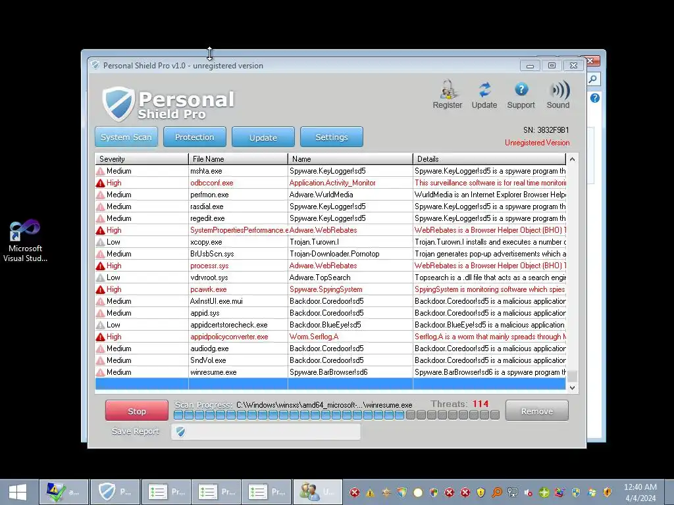
Task: Click the white circle tray icon
Action: click(418, 493)
